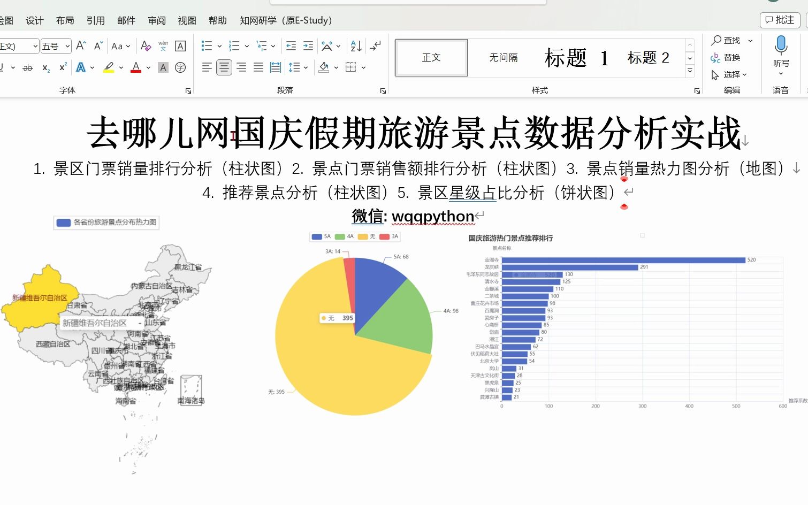Align text to the left
Image resolution: width=808 pixels, height=505 pixels.
coord(207,67)
